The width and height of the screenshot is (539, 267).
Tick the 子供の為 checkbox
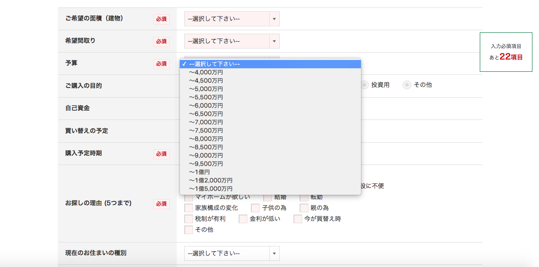[256, 208]
